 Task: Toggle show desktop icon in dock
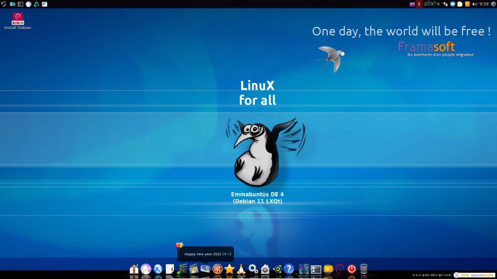point(316,269)
